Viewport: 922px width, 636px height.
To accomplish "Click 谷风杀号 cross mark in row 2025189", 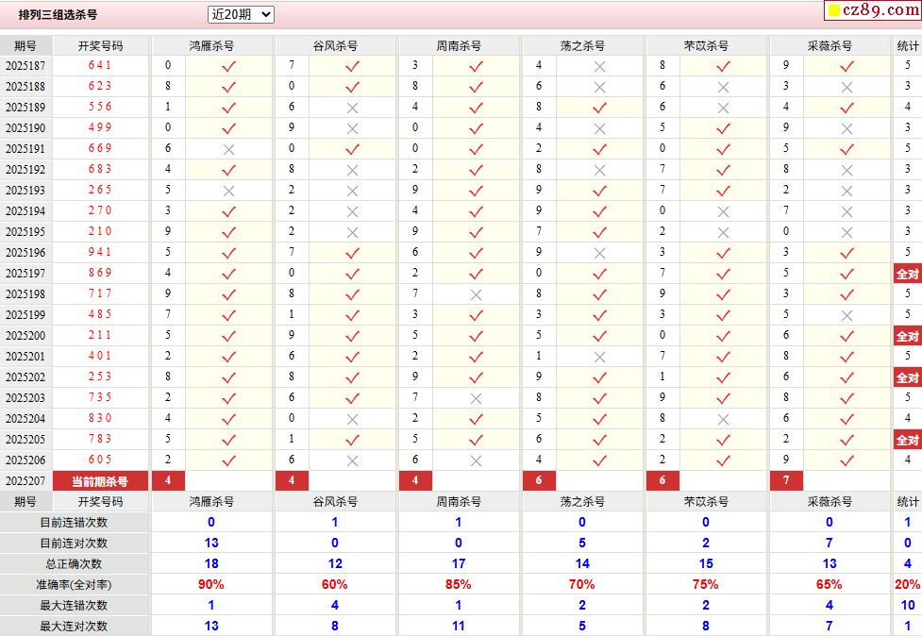I will 352,109.
